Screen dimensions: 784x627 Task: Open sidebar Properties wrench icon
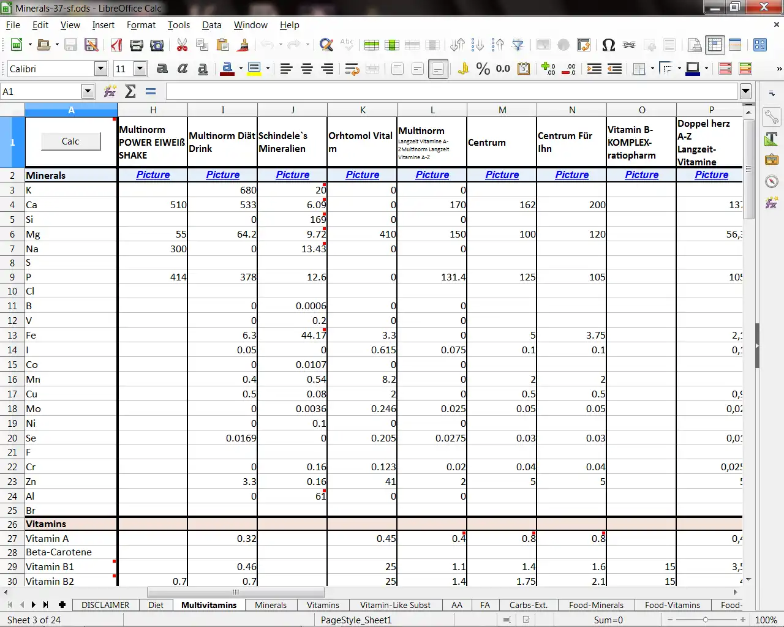(x=772, y=116)
